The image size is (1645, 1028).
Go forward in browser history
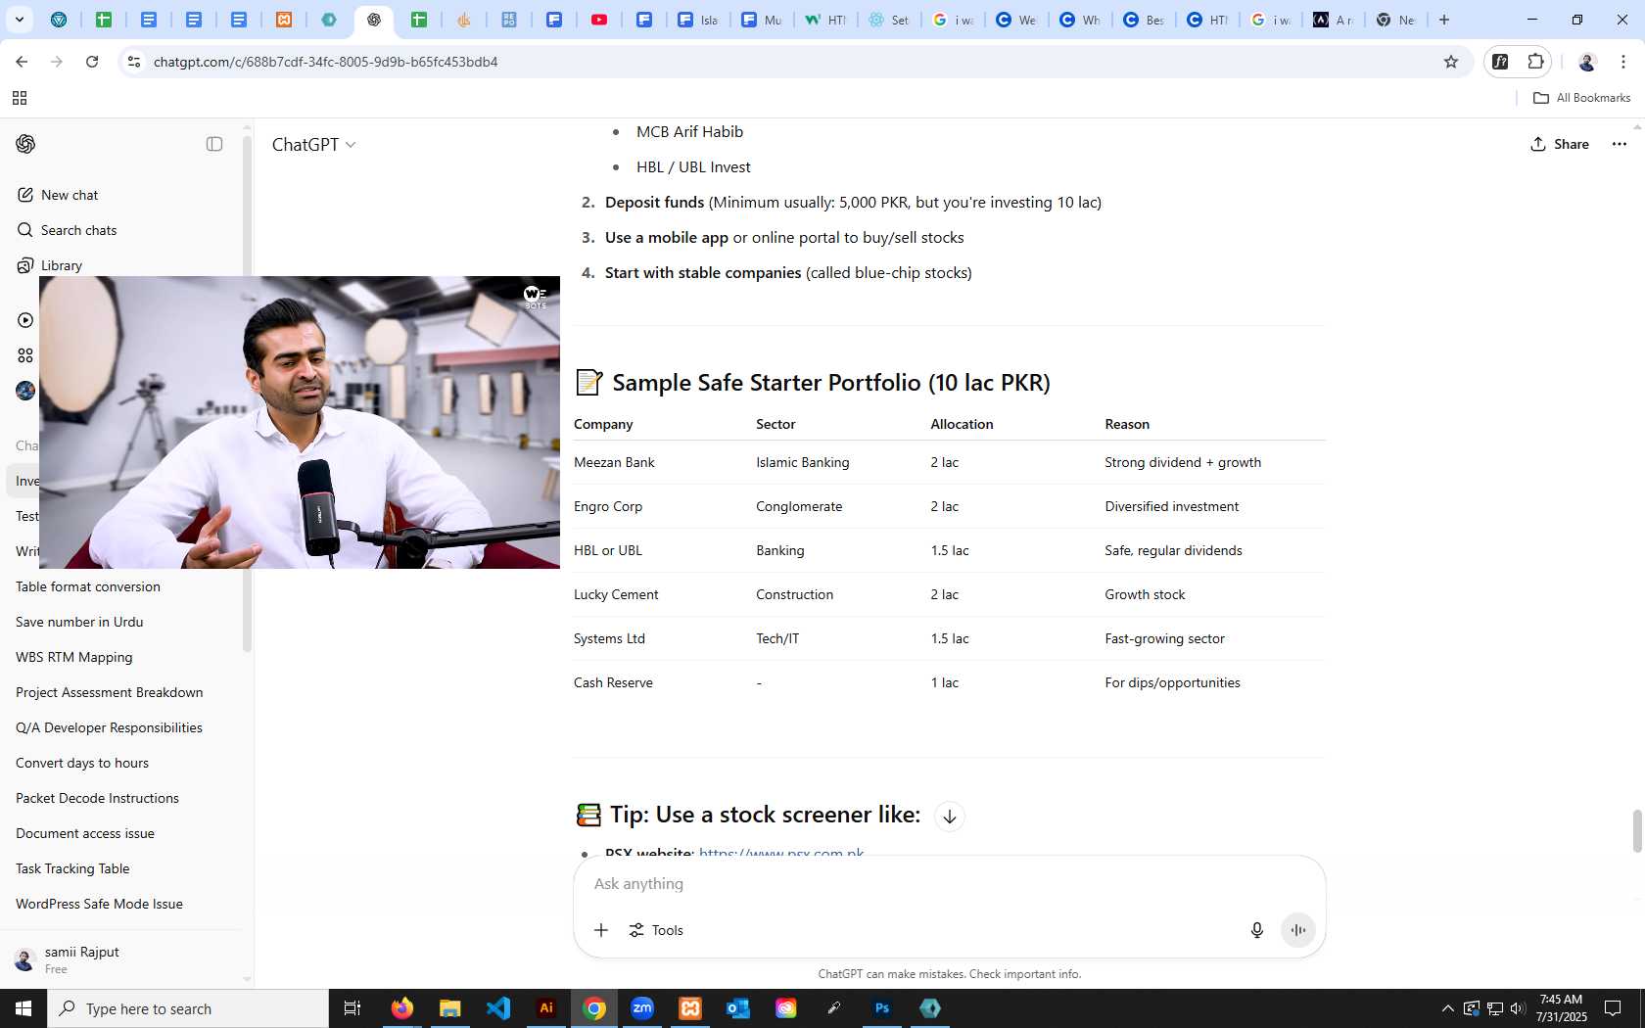[57, 62]
